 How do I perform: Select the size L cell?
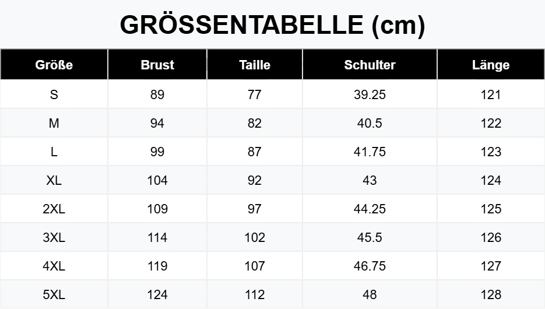54,152
